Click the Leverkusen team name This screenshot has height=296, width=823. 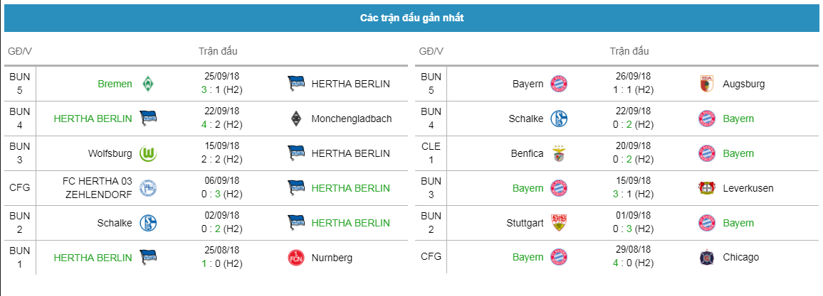(748, 188)
